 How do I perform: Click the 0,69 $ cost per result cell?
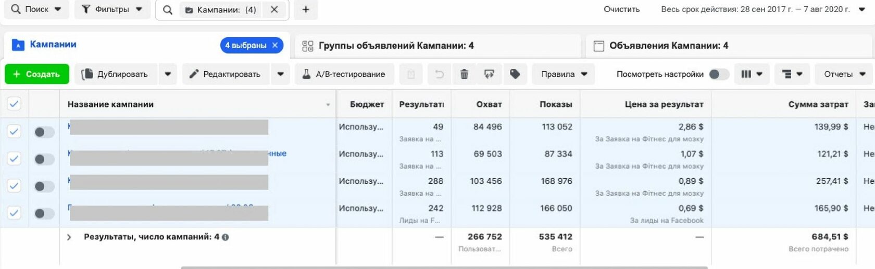tap(691, 208)
